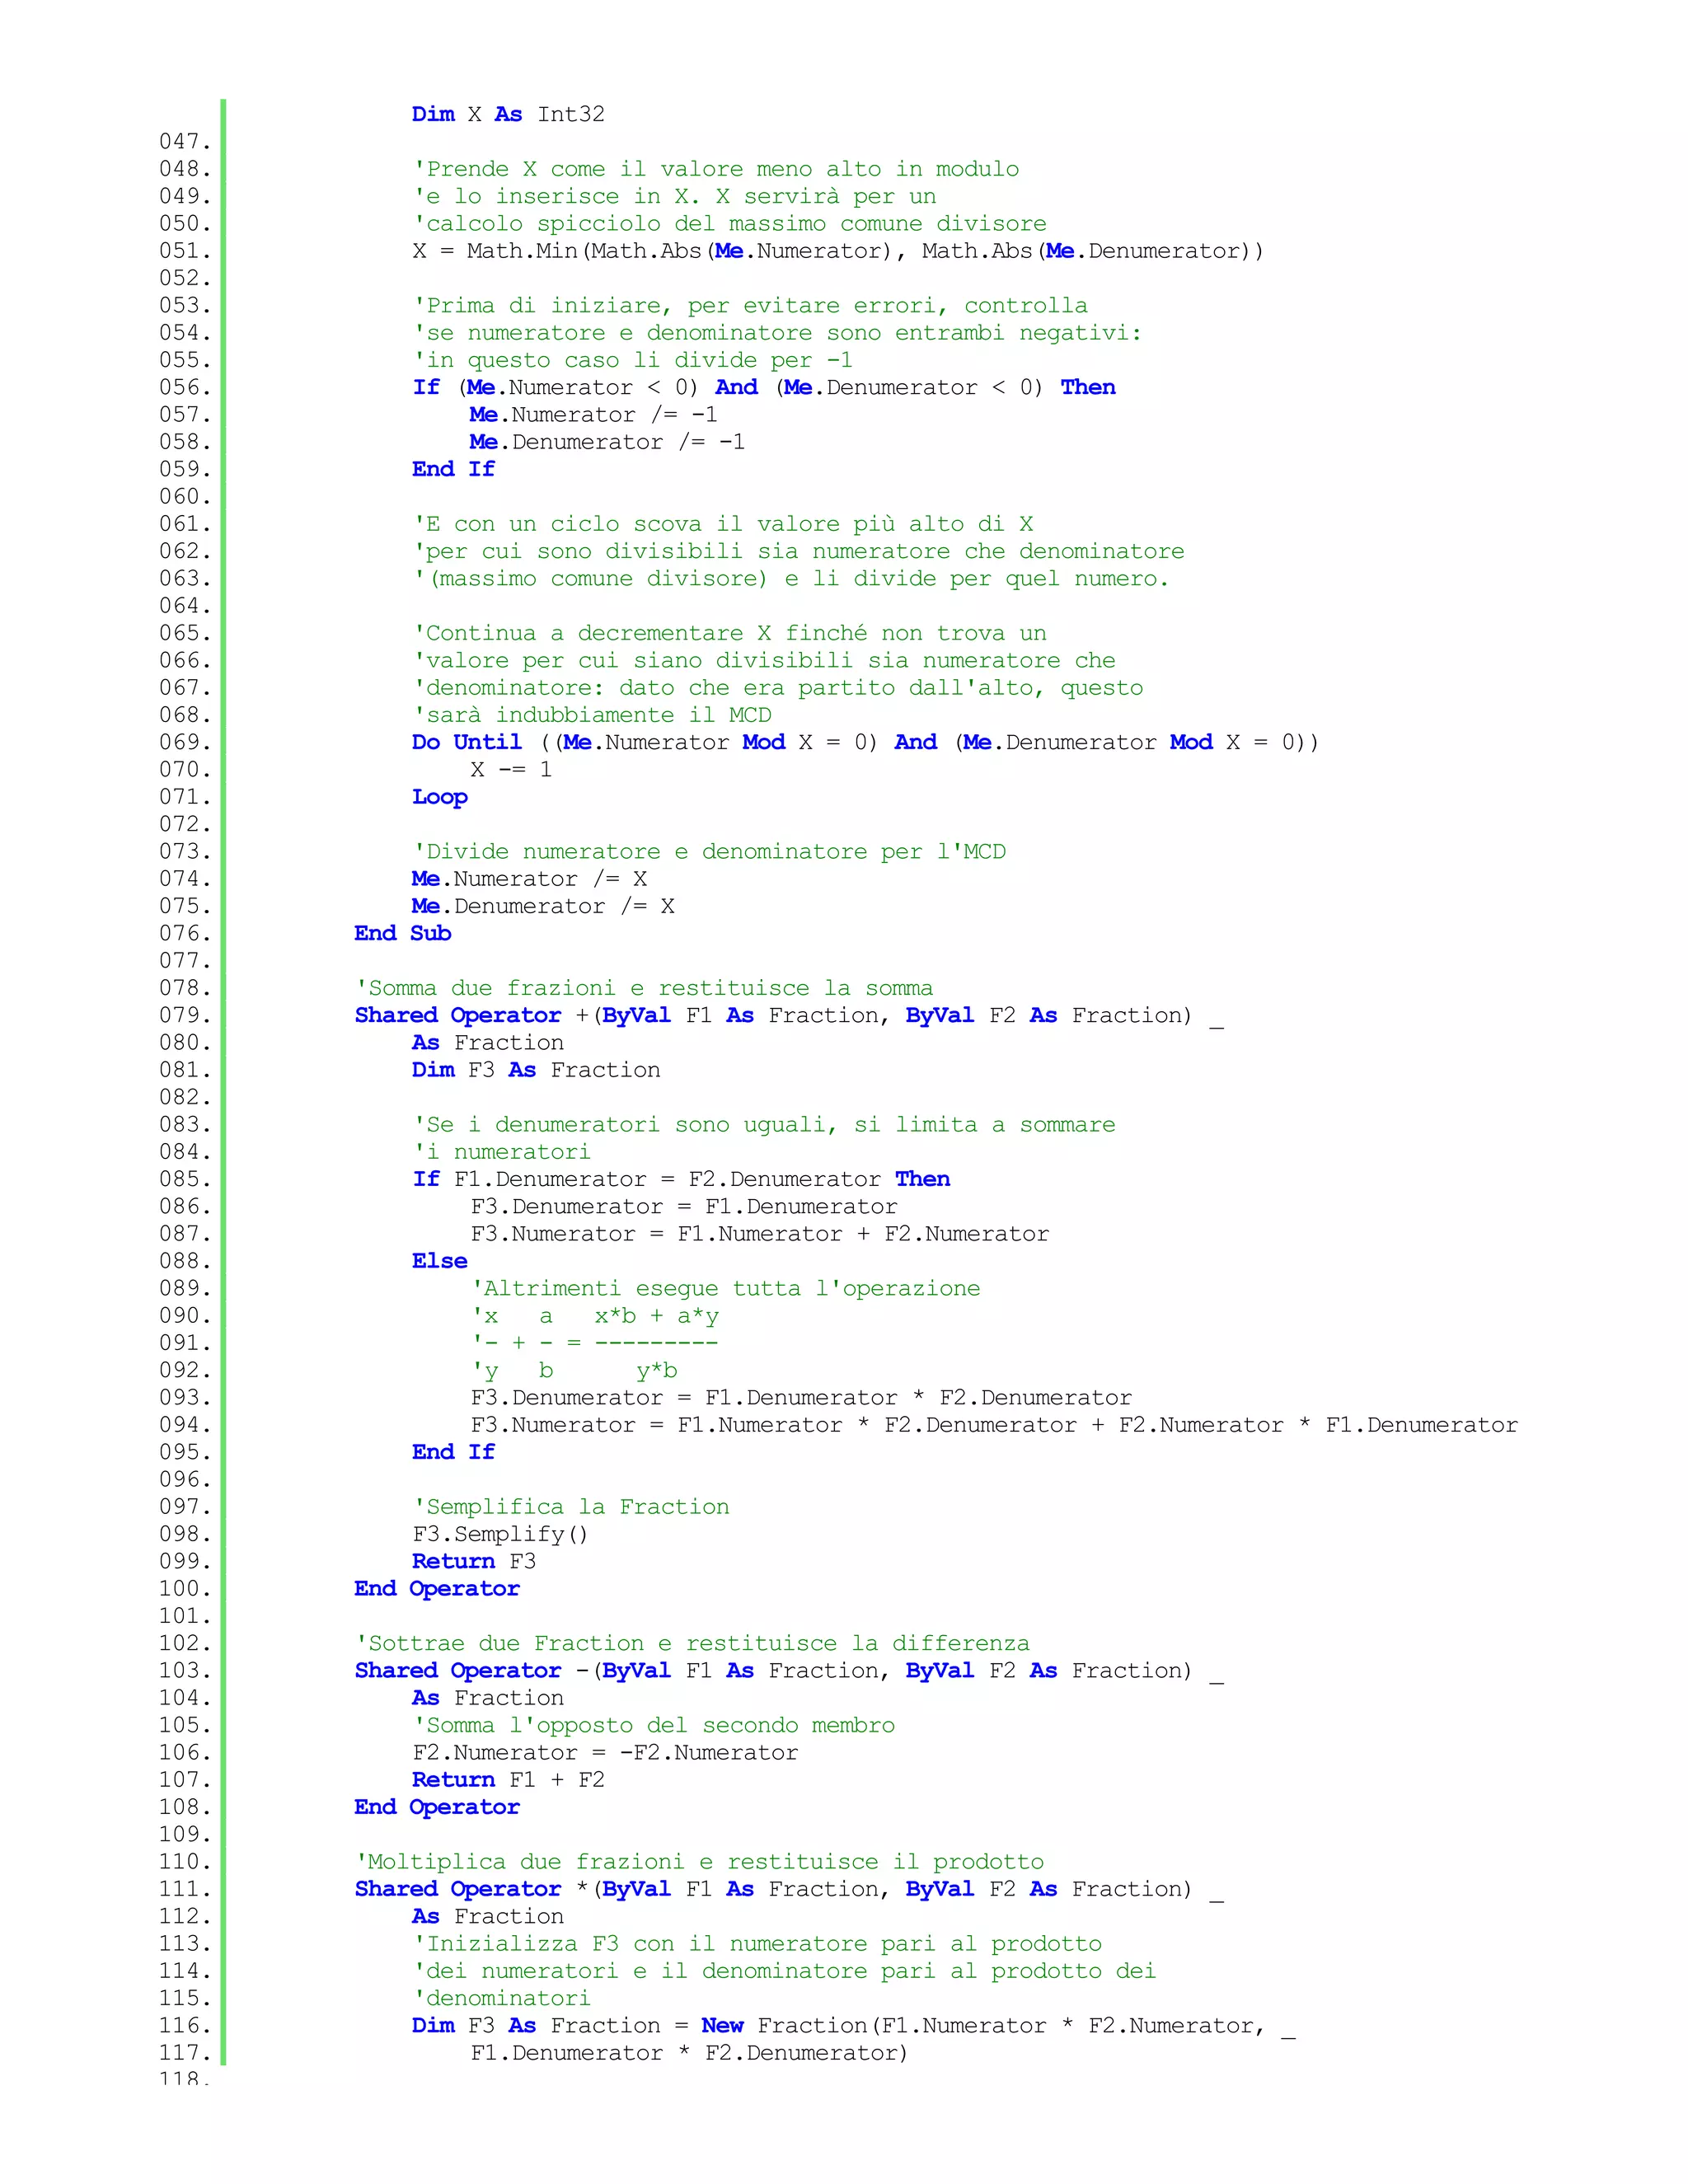The width and height of the screenshot is (1688, 2184).
Task: Select the line 'Me.Numerator /= X'
Action: [x=529, y=879]
